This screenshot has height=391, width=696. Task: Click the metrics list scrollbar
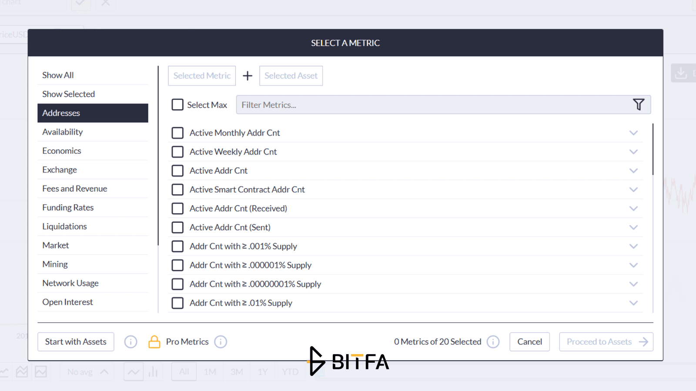point(653,149)
